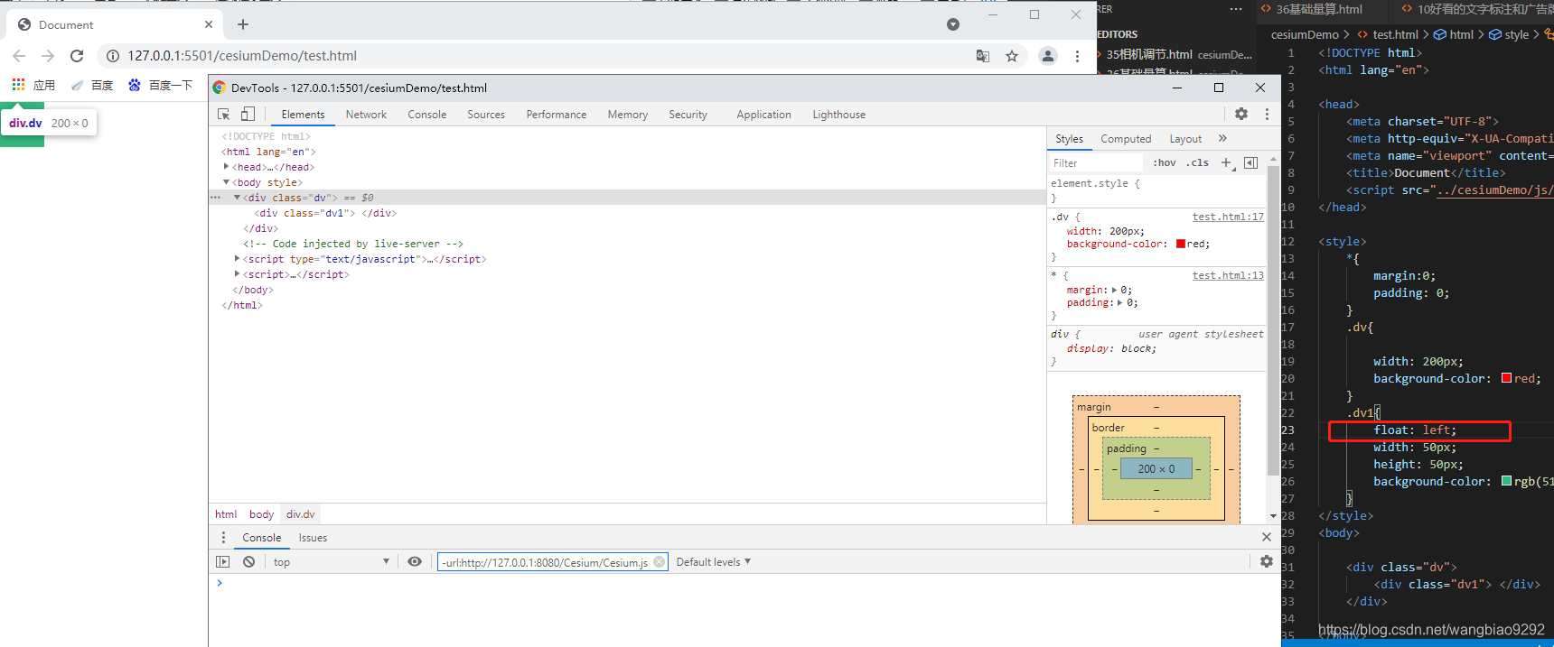Open the Sources panel tab
This screenshot has height=647, width=1554.
coord(486,115)
